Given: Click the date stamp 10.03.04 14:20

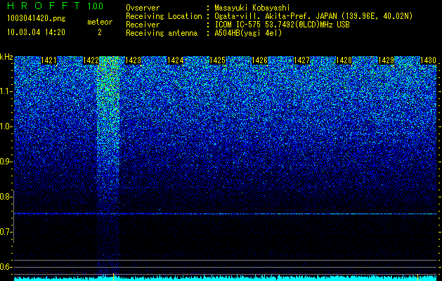Looking at the screenshot, I should (36, 32).
